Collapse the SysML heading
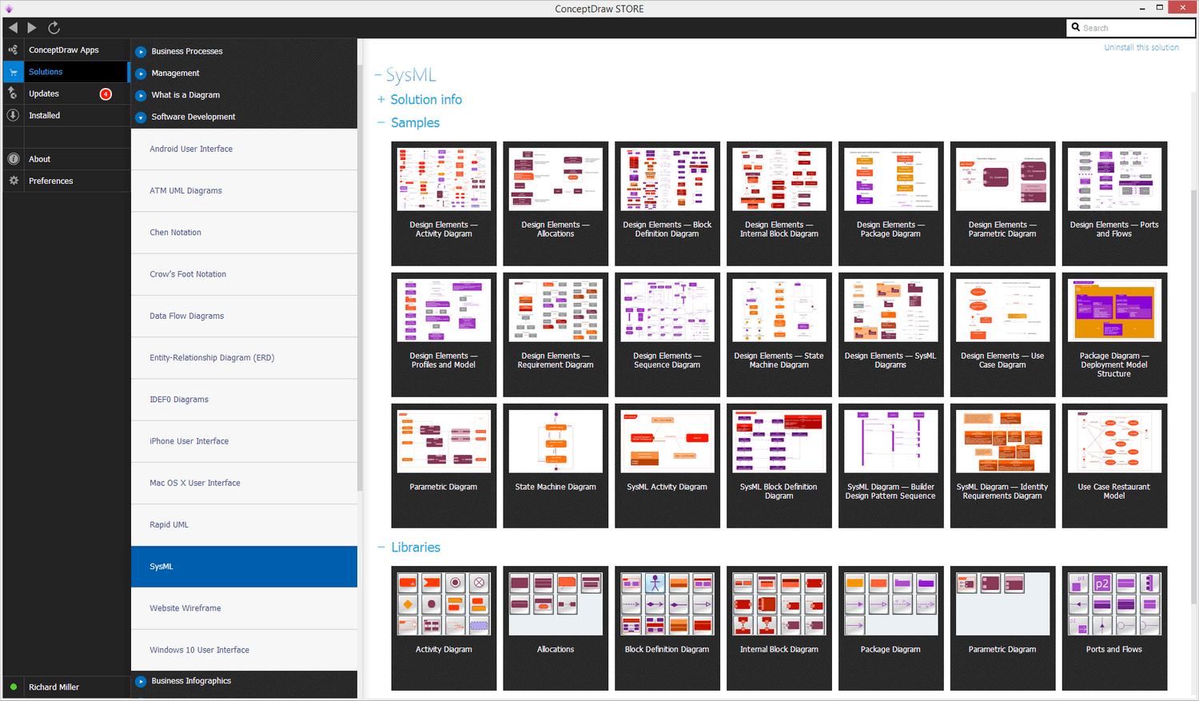Screen dimensions: 1199x701 378,75
